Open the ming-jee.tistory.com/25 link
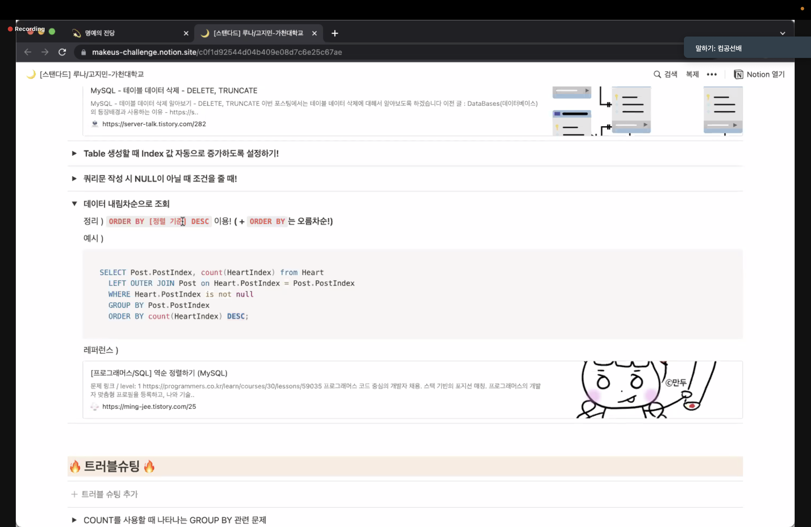Viewport: 811px width, 527px height. pyautogui.click(x=149, y=407)
